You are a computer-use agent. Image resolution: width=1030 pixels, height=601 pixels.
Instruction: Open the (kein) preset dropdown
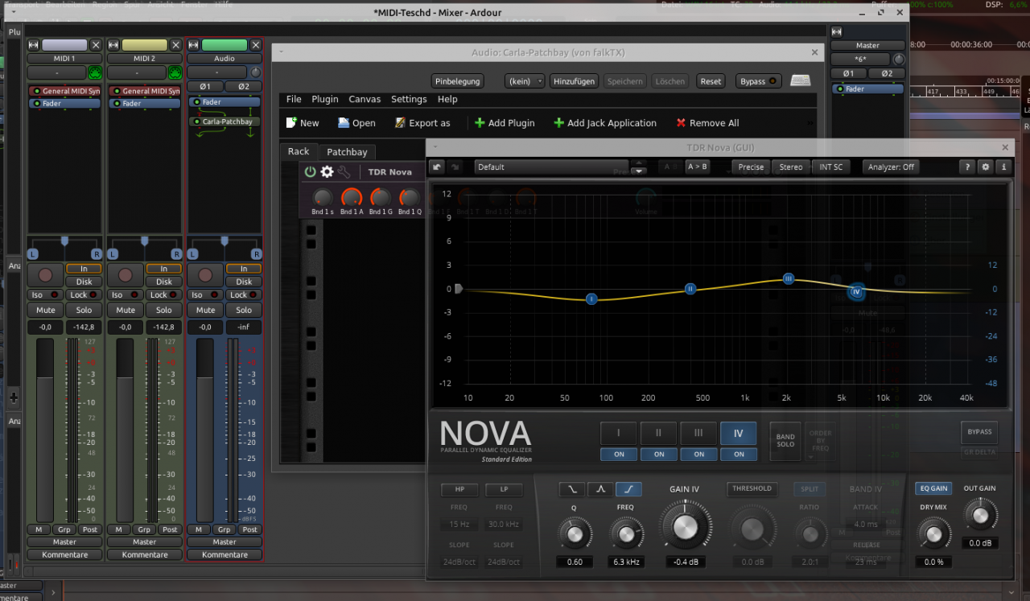click(x=525, y=81)
